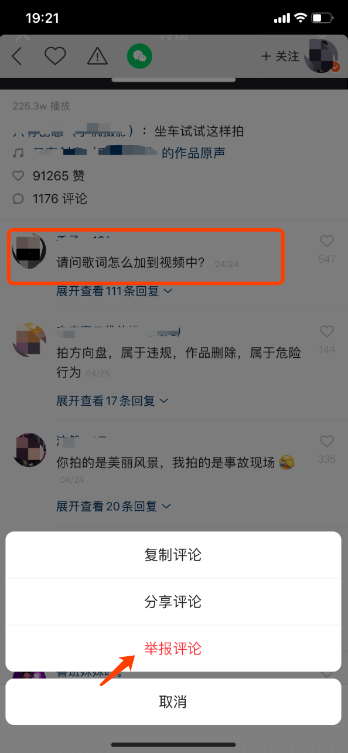The width and height of the screenshot is (348, 753).
Task: Like the comment with 335 likes
Action: (x=326, y=442)
